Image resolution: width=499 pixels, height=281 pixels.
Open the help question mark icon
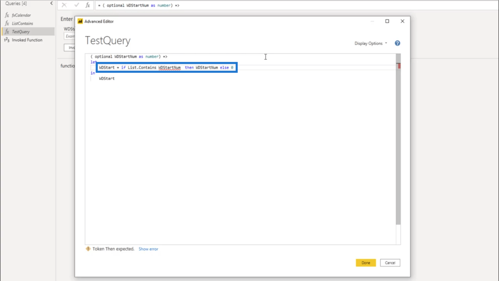pyautogui.click(x=397, y=43)
